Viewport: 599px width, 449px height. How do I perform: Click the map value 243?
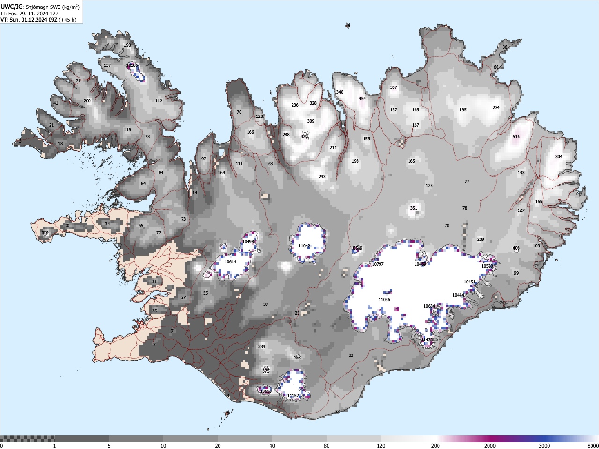322,177
